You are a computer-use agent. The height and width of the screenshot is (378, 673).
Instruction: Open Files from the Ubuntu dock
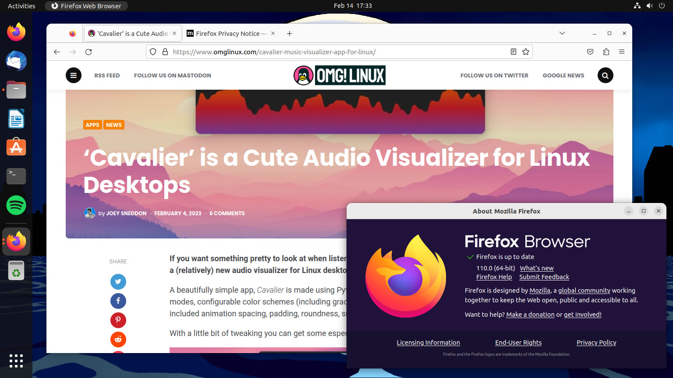[16, 90]
